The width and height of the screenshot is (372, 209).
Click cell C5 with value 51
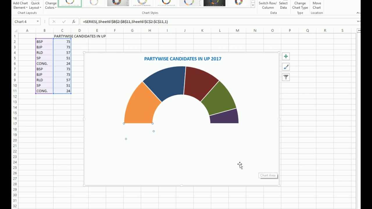(62, 58)
